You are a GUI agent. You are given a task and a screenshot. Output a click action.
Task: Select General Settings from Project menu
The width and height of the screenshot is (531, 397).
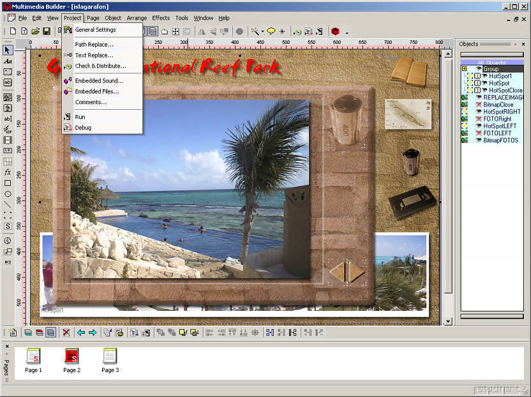95,30
